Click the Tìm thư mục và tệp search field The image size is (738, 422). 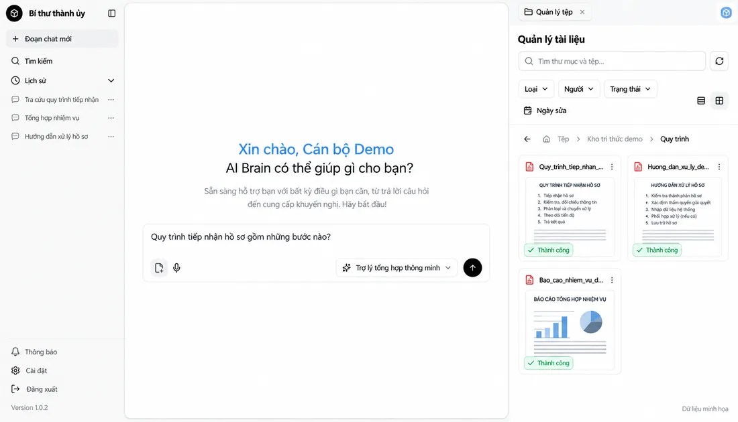pyautogui.click(x=612, y=61)
